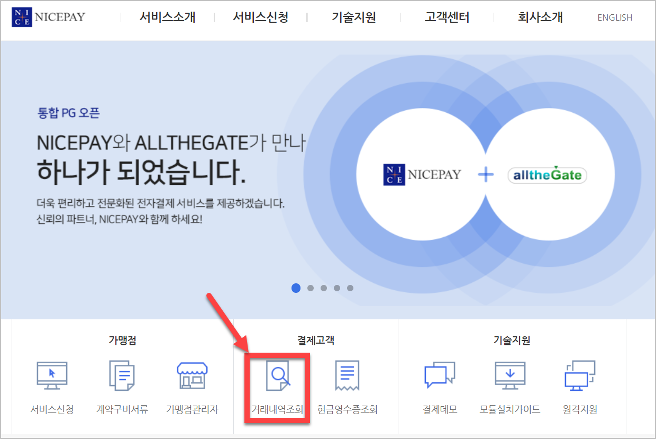This screenshot has height=439, width=656.
Task: Click the 가맹점 section heading
Action: point(122,341)
